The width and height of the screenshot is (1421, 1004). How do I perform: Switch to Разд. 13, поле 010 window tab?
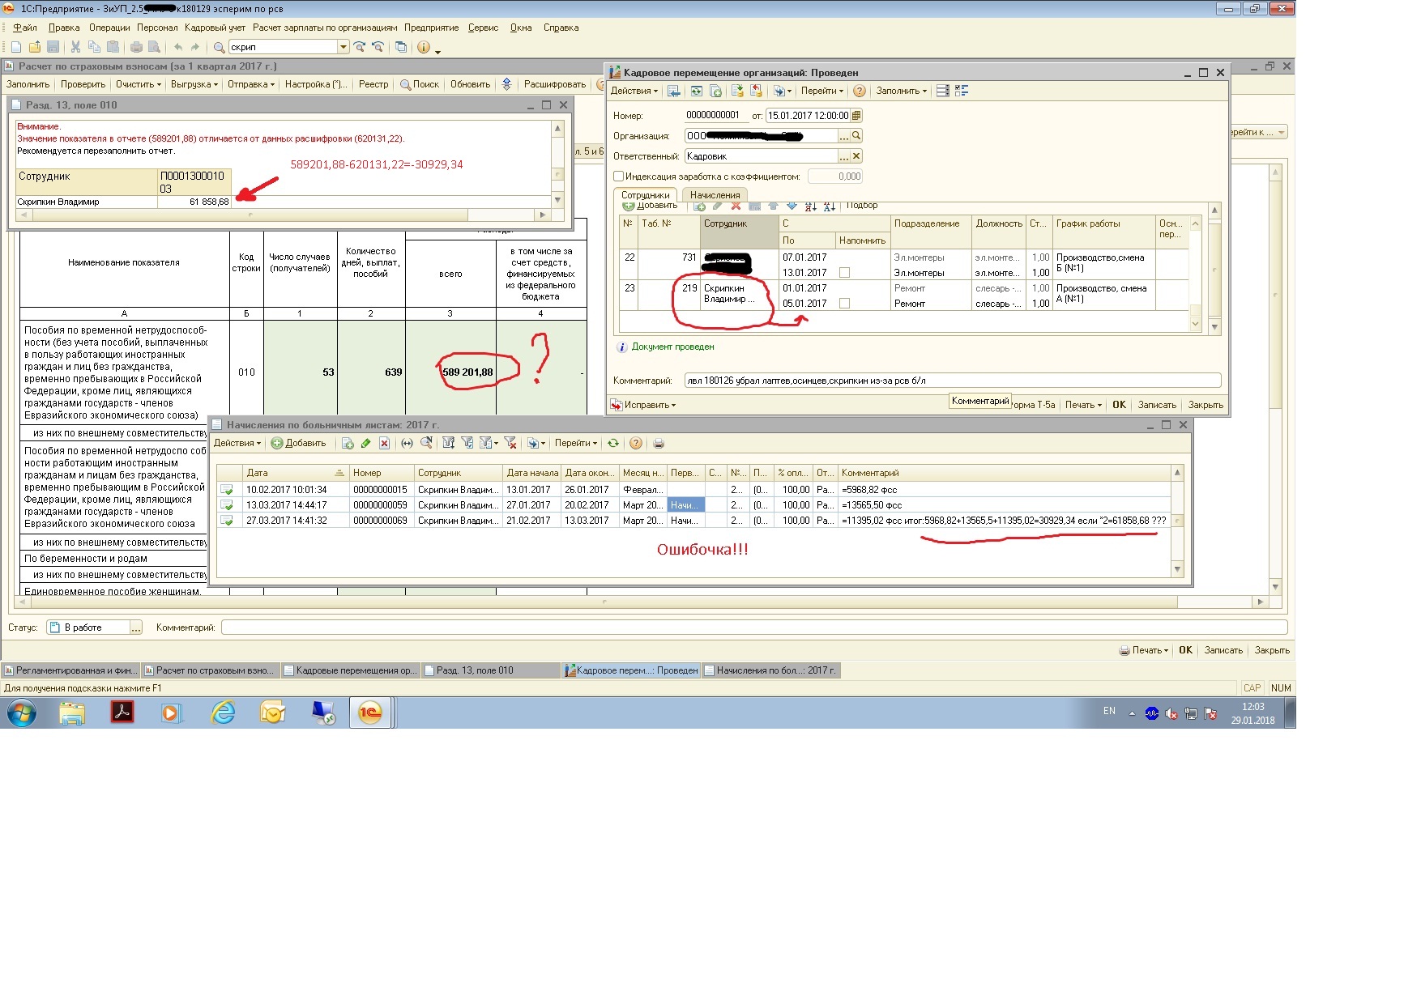point(490,670)
